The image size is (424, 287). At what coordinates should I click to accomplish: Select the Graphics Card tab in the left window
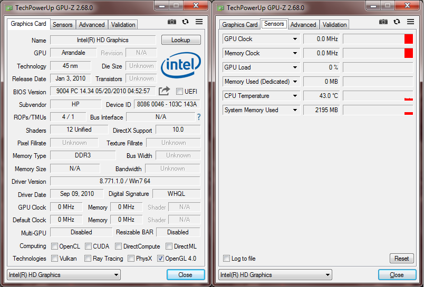coord(28,24)
